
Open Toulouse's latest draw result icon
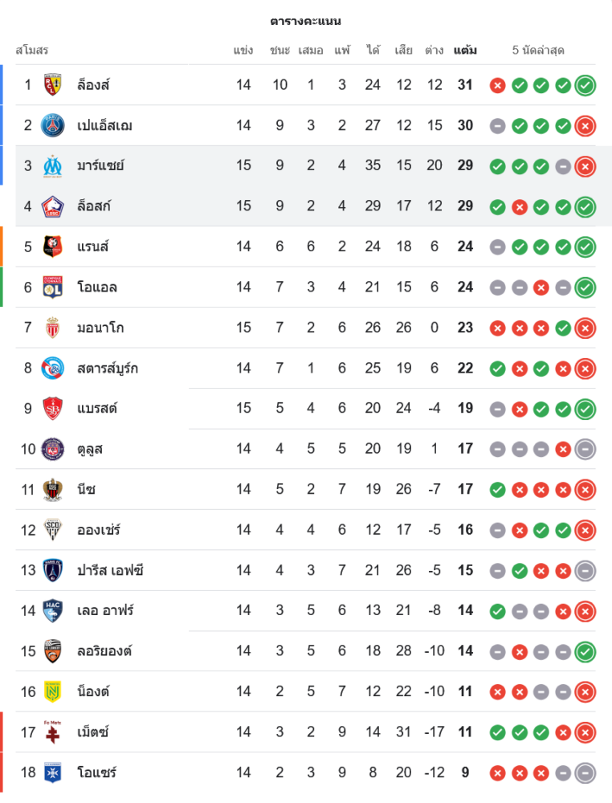tap(585, 449)
